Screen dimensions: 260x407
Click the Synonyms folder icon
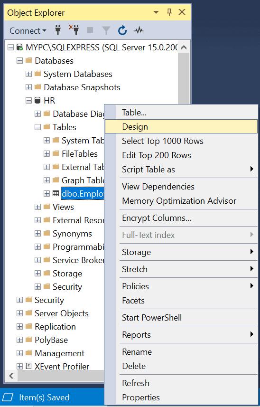pos(46,233)
